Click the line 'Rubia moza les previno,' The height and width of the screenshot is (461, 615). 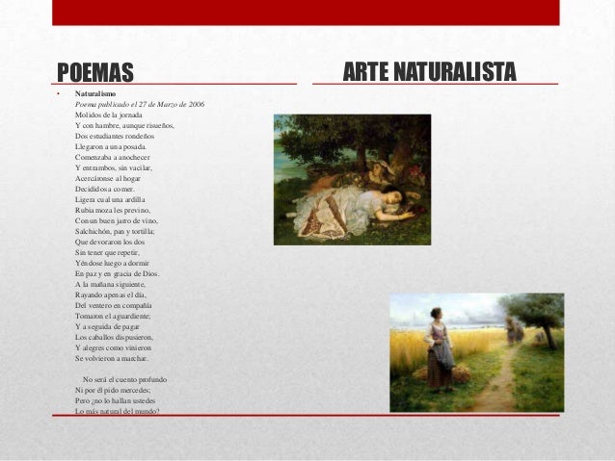pyautogui.click(x=113, y=210)
